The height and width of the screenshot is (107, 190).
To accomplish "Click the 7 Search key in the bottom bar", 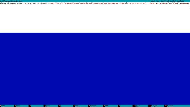I will (x=96, y=106).
